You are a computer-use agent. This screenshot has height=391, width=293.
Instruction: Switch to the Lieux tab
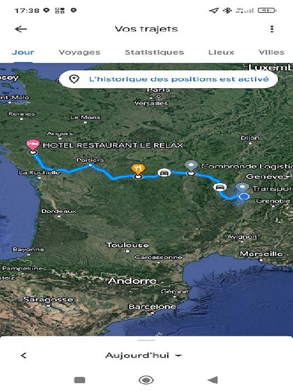tap(221, 53)
